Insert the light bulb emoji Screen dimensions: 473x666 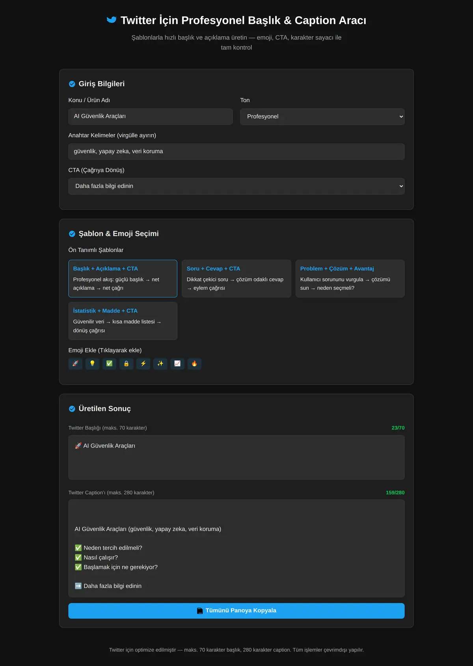(x=92, y=364)
